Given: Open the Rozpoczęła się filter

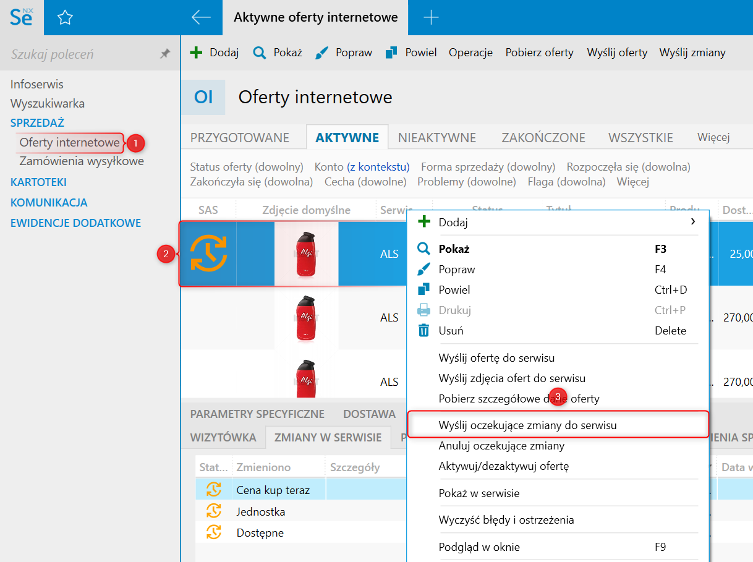Looking at the screenshot, I should coord(629,167).
